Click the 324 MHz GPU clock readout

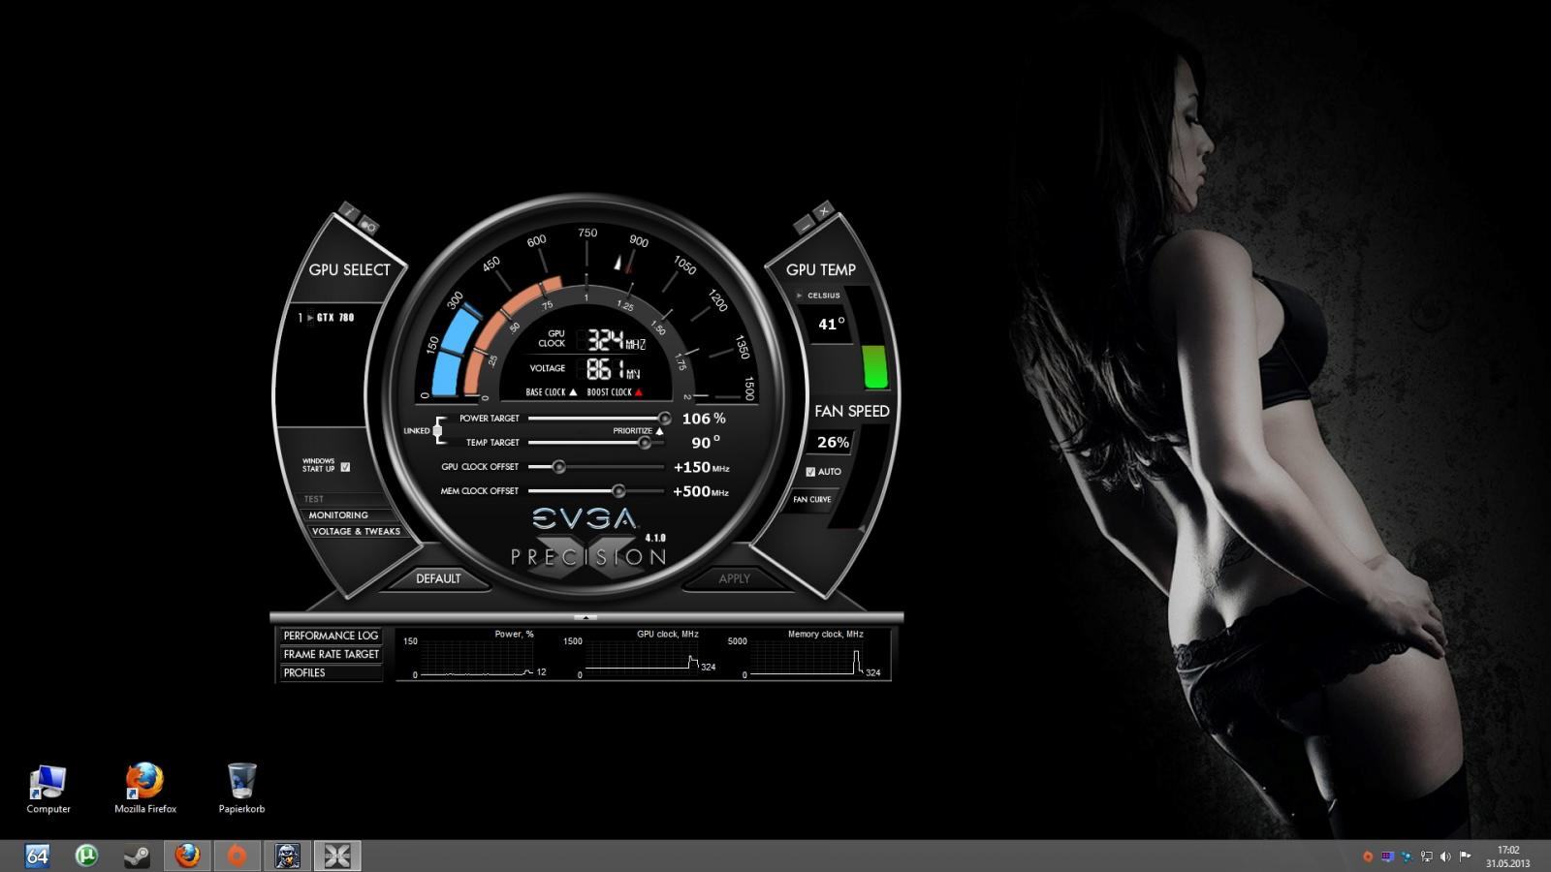coord(616,340)
